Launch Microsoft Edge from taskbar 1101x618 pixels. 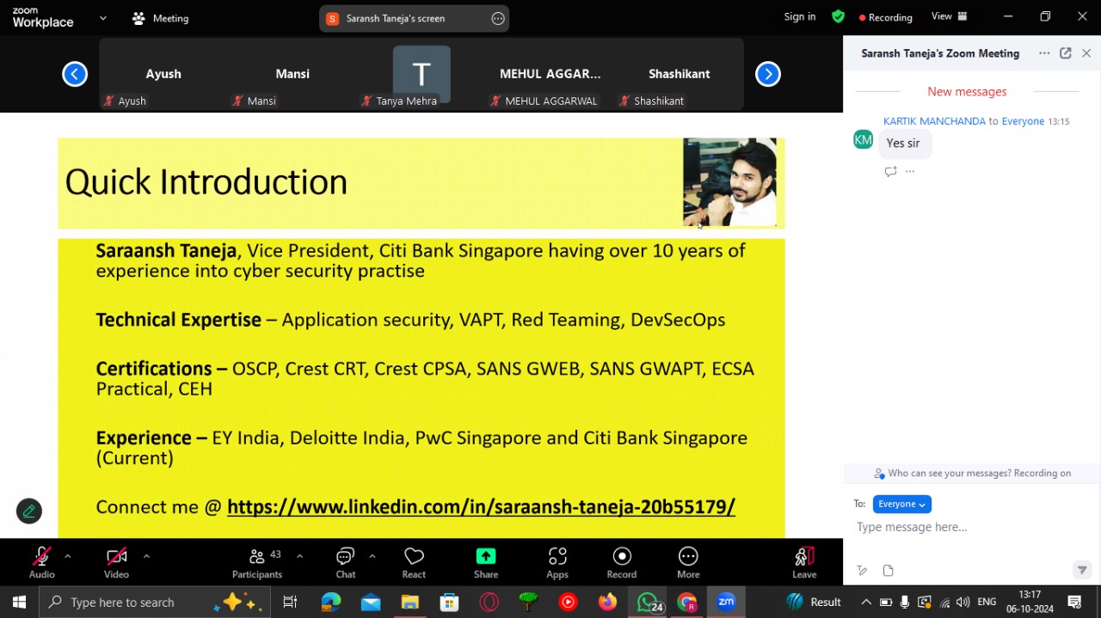point(331,602)
